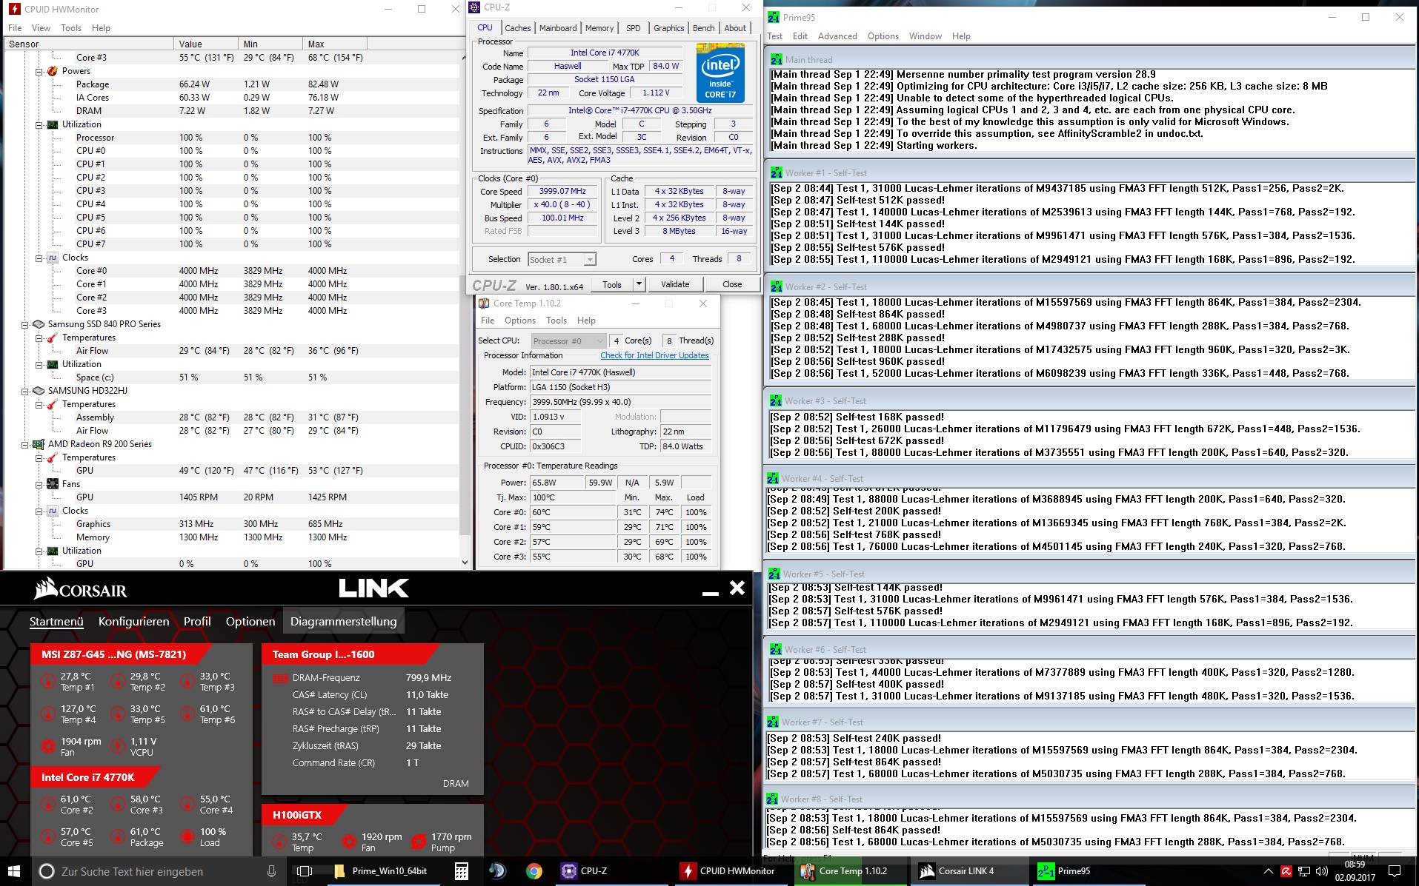Open the Optionen tab in Corsair Link
1419x886 pixels.
click(x=250, y=621)
